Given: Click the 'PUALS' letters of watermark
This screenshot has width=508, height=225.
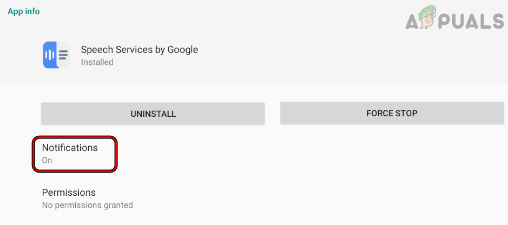Looking at the screenshot, I should (473, 21).
